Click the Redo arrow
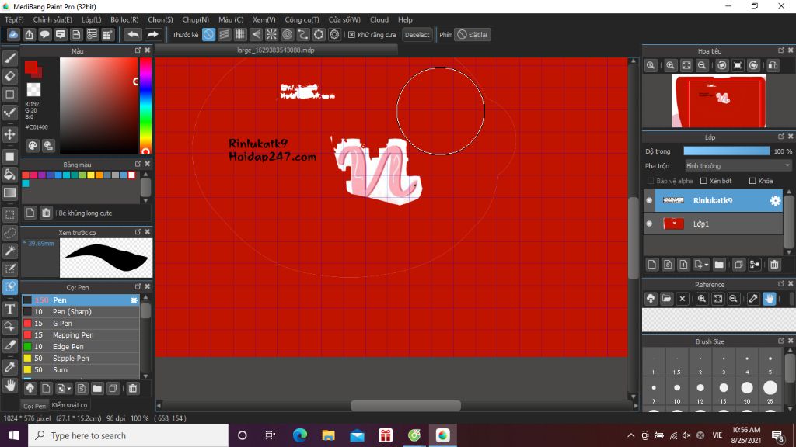Viewport: 796px width, 447px height. pos(152,34)
